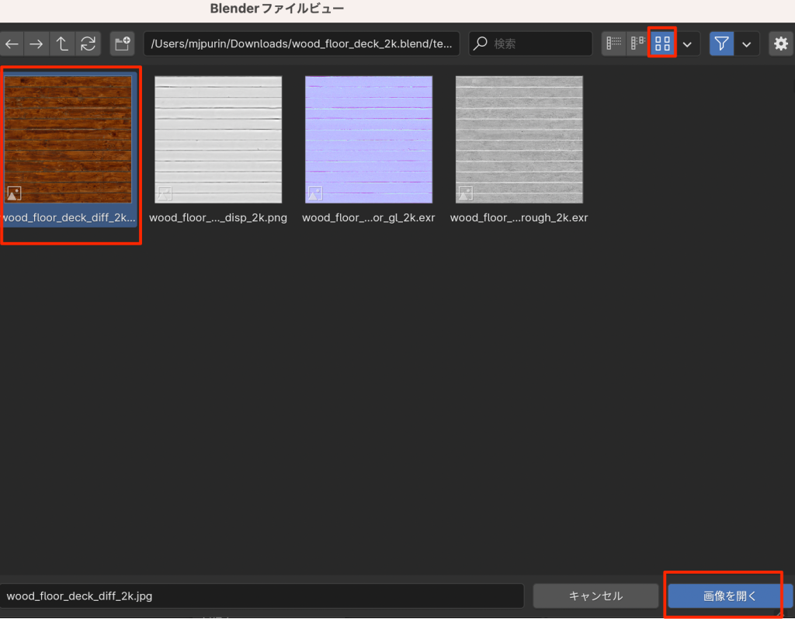Select the gray rough_2k.exr texture thumbnail
The height and width of the screenshot is (639, 795).
[x=519, y=140]
